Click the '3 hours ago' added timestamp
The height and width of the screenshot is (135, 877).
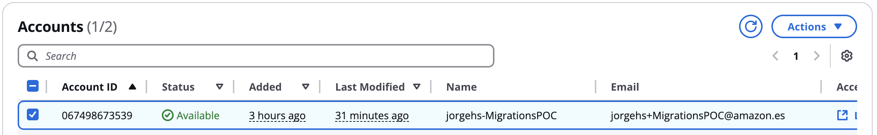277,116
